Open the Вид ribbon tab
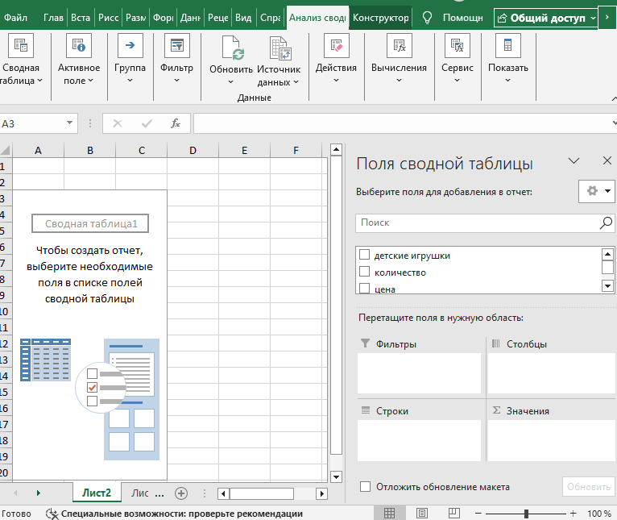The height and width of the screenshot is (520, 617). coord(243,18)
